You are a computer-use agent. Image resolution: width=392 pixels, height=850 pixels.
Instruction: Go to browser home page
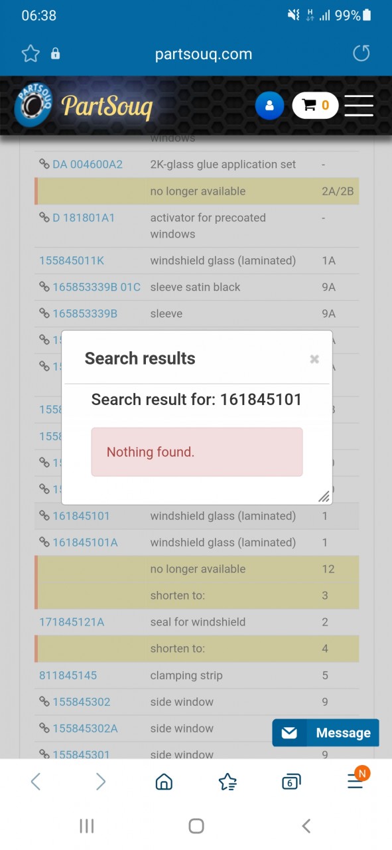click(x=164, y=782)
